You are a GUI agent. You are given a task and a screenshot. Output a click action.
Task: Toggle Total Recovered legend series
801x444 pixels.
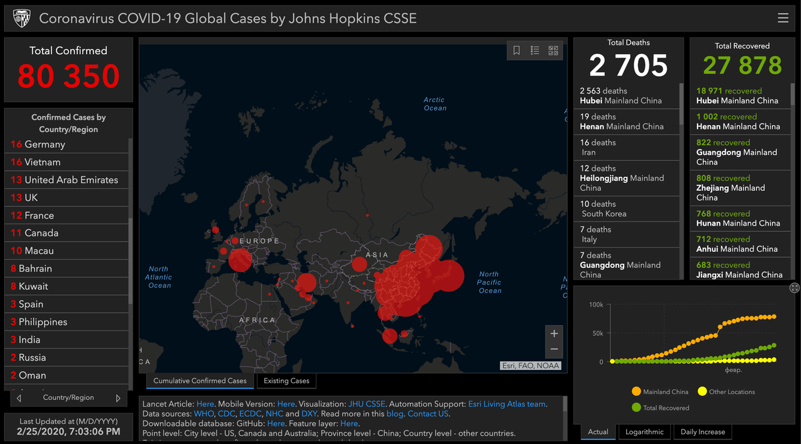click(660, 408)
